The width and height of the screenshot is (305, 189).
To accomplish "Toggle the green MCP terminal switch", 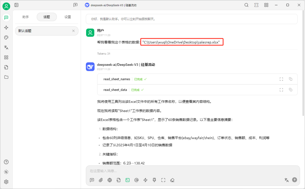I will (127, 180).
